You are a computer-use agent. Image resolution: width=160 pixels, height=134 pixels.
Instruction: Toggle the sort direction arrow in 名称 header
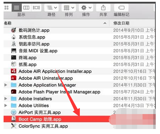pyautogui.click(x=105, y=23)
